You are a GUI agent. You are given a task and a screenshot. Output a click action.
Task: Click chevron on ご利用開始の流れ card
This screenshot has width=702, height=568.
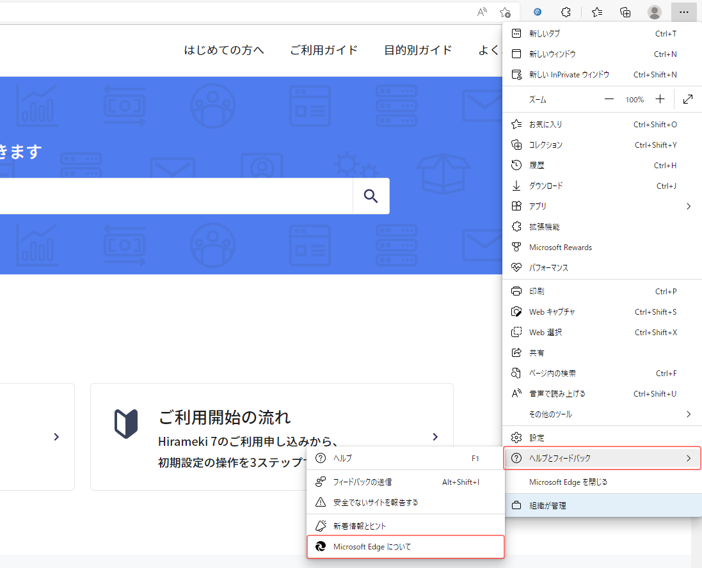tap(435, 437)
